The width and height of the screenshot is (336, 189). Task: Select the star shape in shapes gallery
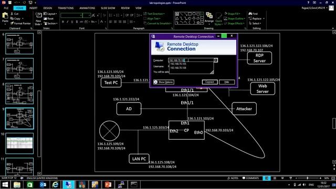pos(198,22)
